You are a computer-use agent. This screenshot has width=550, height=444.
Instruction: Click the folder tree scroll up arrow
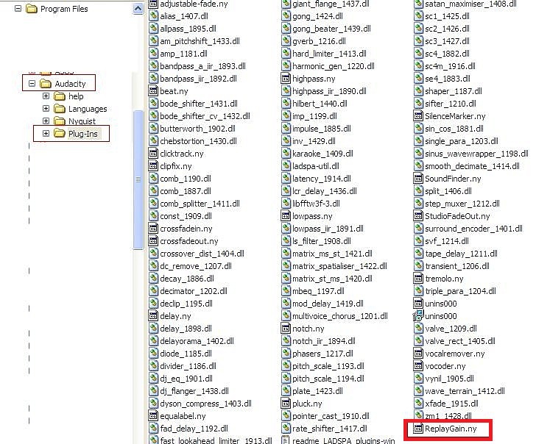pyautogui.click(x=138, y=9)
